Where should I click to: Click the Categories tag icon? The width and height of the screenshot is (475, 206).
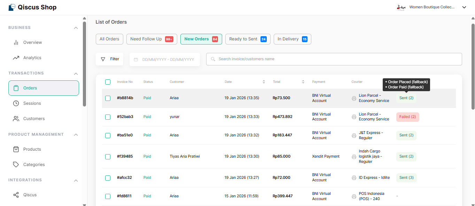tap(16, 165)
